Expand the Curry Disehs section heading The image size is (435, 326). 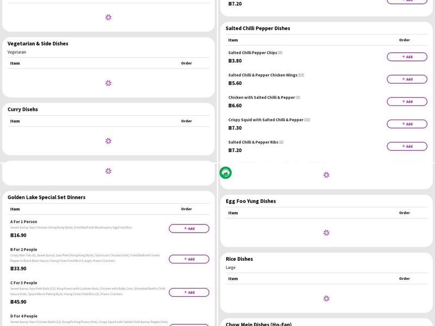click(x=23, y=109)
